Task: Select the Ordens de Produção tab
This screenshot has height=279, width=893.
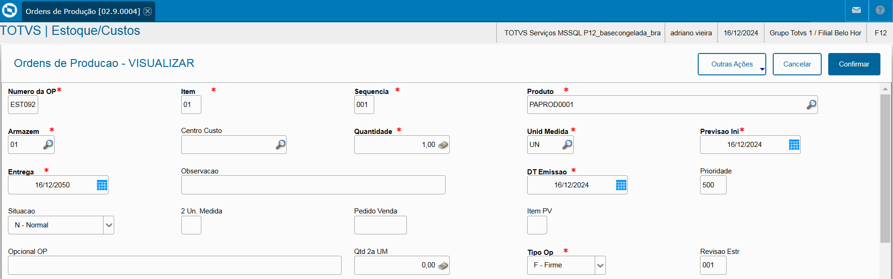Action: [82, 11]
